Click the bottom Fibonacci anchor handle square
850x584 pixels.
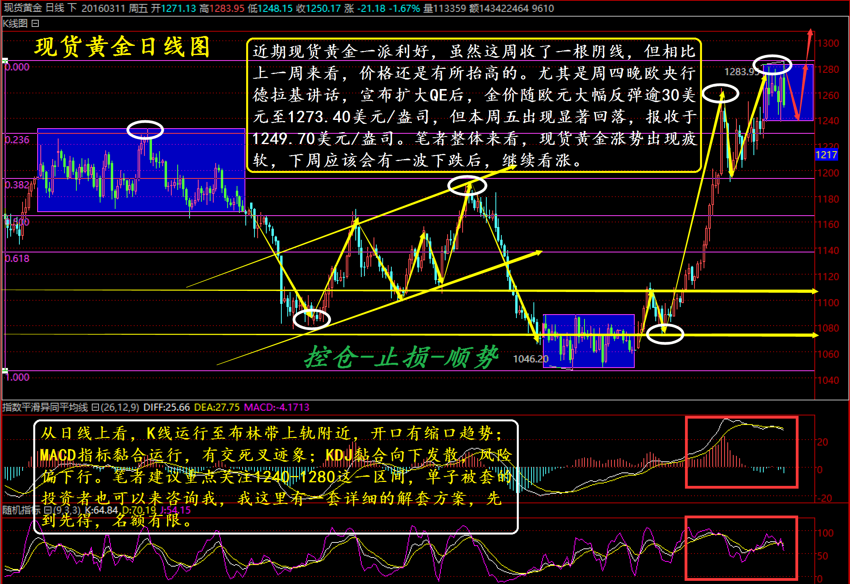pyautogui.click(x=5, y=371)
